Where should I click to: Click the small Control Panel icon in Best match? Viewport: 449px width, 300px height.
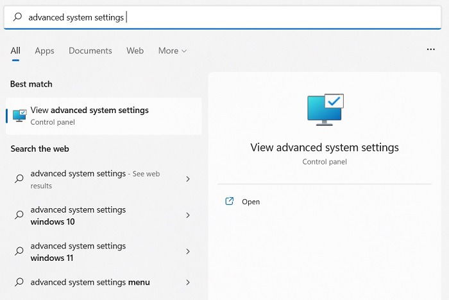[19, 116]
